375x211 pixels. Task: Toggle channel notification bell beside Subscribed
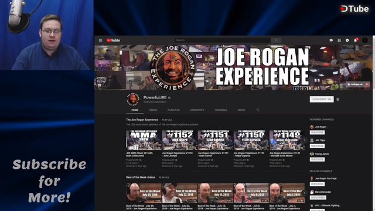tap(337, 99)
